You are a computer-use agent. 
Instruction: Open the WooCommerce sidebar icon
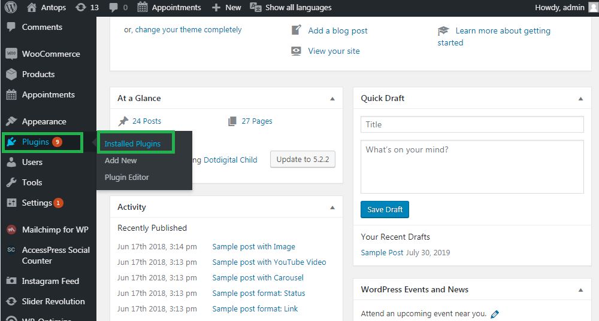coord(11,54)
